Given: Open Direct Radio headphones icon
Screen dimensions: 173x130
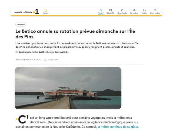Looking at the screenshot, I should click(x=122, y=10).
